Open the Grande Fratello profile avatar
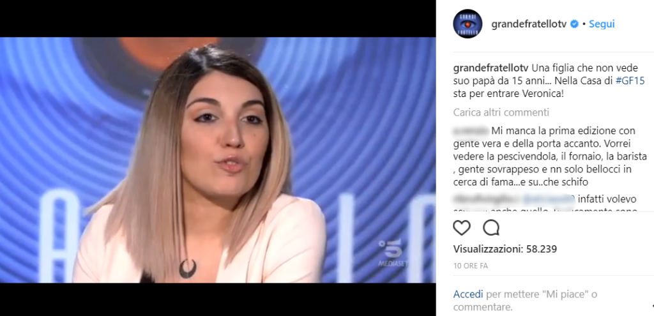The image size is (654, 316). point(467,24)
